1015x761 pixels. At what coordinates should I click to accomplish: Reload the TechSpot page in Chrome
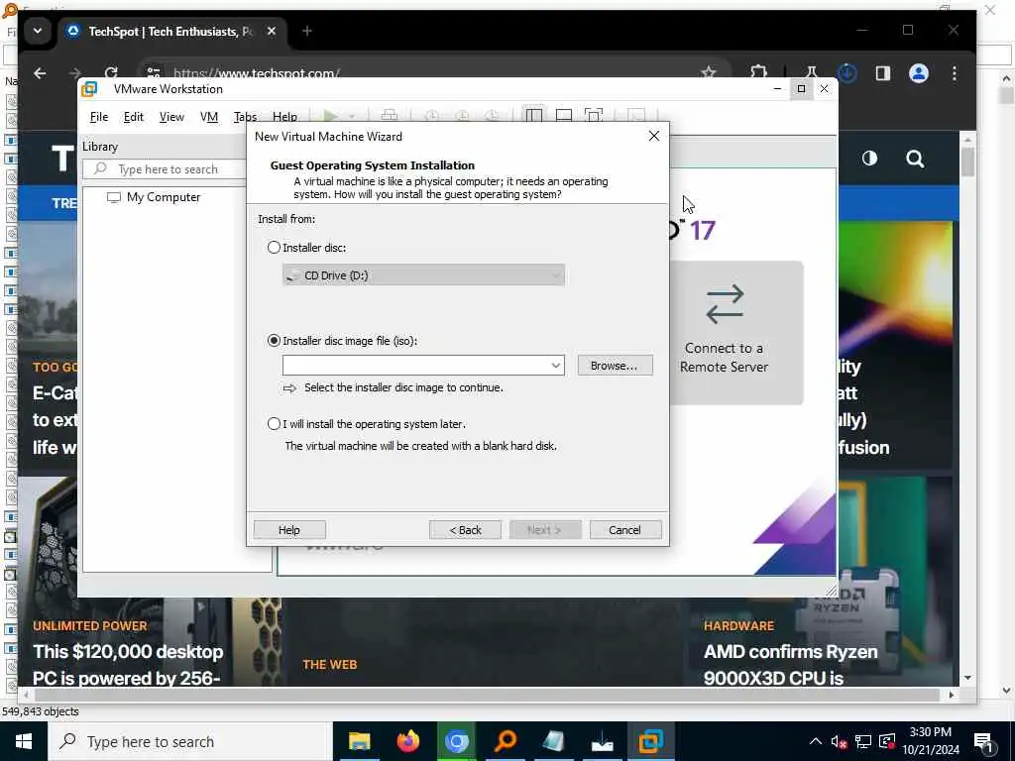[x=111, y=73]
